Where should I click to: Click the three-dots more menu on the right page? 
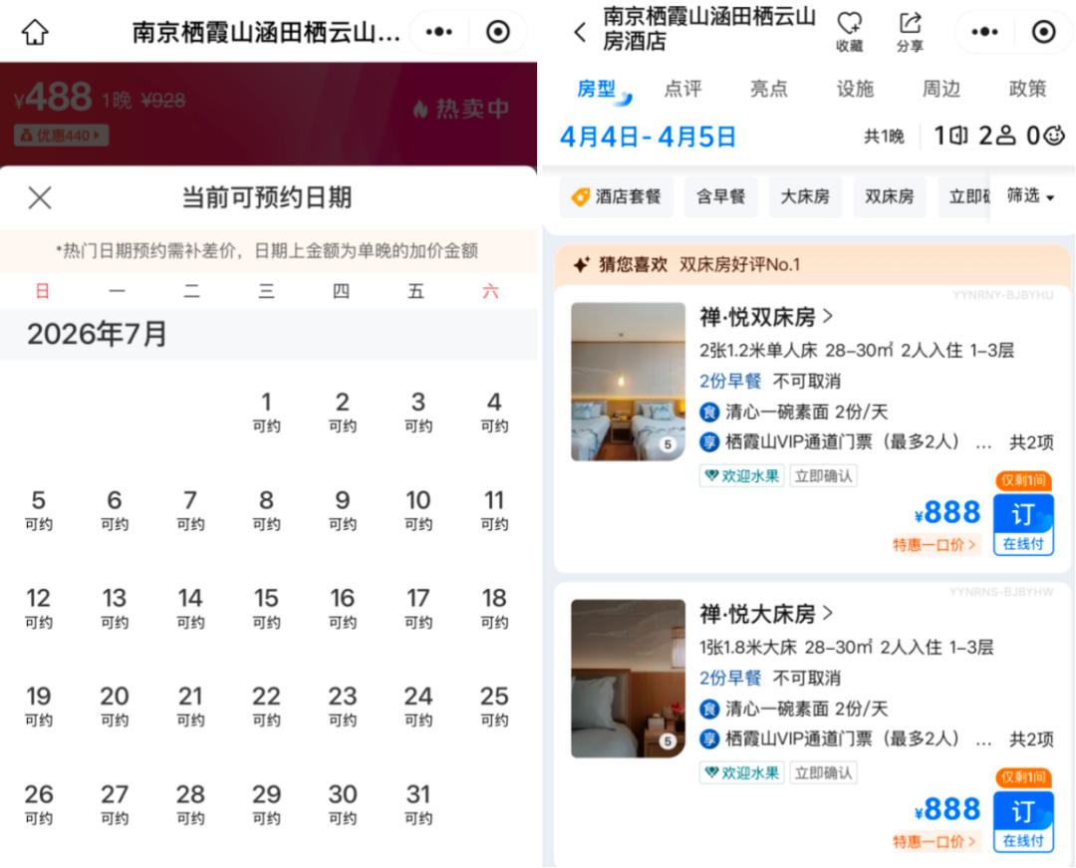point(983,31)
